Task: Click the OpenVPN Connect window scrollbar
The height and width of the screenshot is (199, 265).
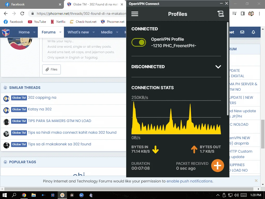Action: (x=228, y=68)
